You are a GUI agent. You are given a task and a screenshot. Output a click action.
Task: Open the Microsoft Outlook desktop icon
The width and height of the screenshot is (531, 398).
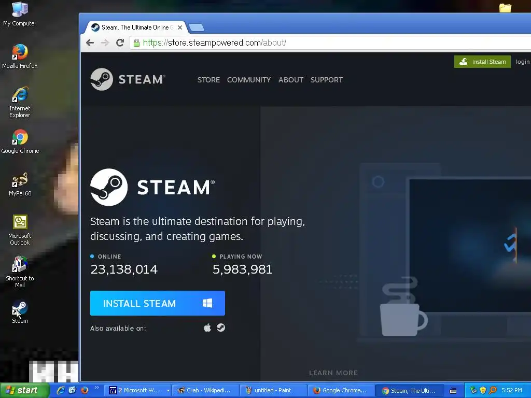pos(20,230)
